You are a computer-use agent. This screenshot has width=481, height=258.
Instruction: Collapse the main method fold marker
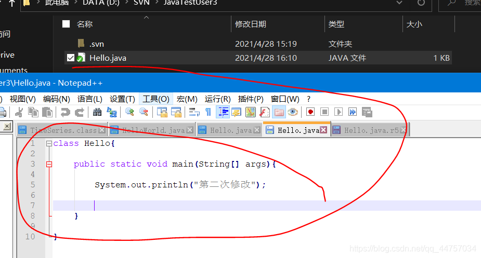pyautogui.click(x=49, y=165)
